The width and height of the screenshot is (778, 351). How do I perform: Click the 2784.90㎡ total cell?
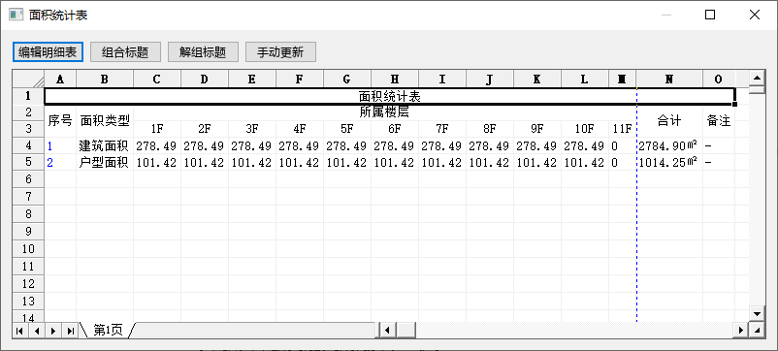[x=669, y=145]
